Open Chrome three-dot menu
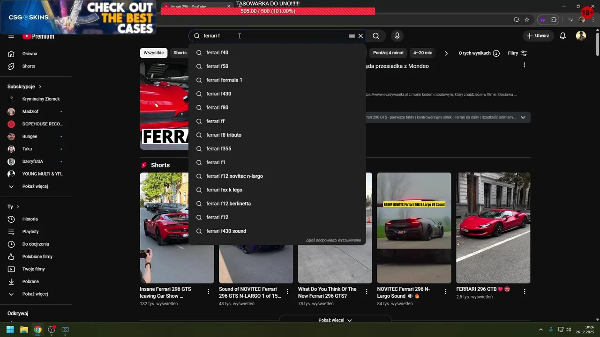Viewport: 600px width, 337px height. click(592, 20)
